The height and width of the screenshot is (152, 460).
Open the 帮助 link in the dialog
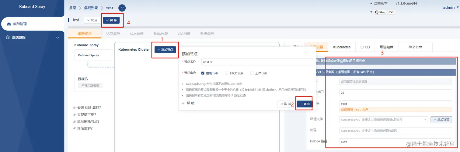click(x=188, y=103)
